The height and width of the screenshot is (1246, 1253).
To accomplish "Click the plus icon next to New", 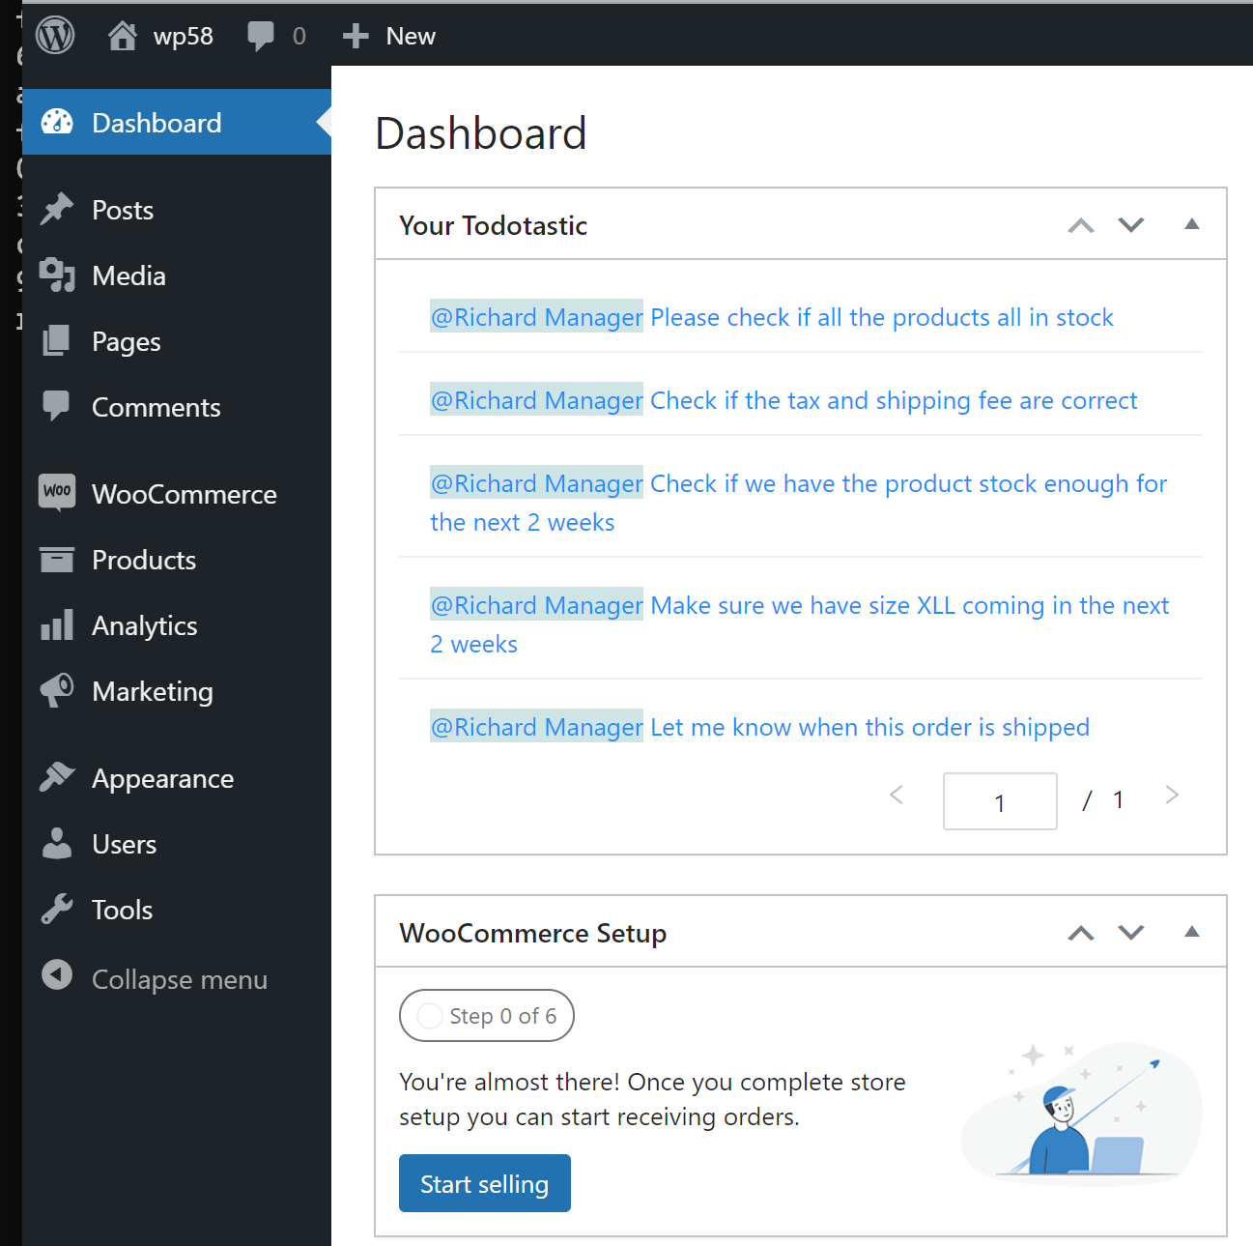I will pos(356,36).
